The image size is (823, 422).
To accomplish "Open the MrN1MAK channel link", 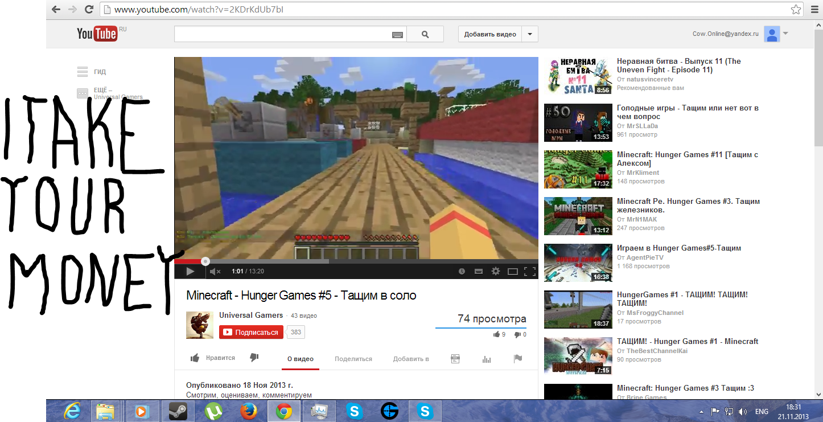I will (642, 219).
